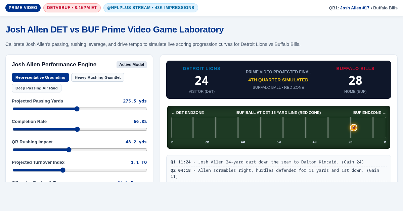Viewport: 403px width, 211px height.
Task: Click the Detroit Lions score 24
Action: tap(201, 81)
